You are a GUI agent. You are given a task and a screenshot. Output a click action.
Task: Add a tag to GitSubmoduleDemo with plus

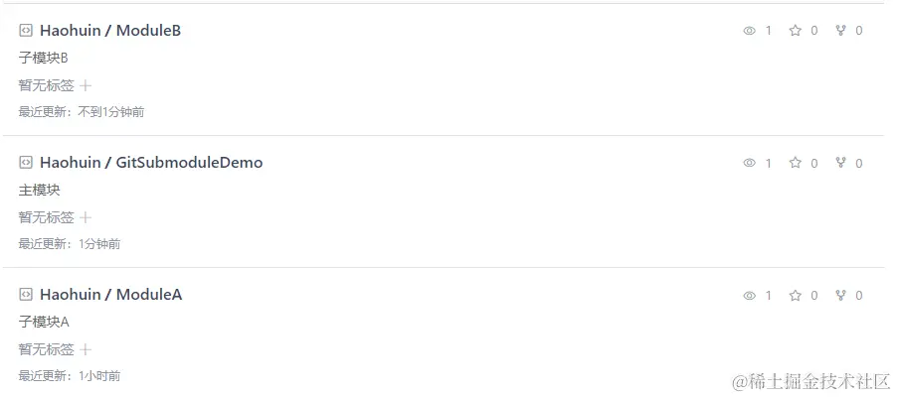pyautogui.click(x=86, y=218)
